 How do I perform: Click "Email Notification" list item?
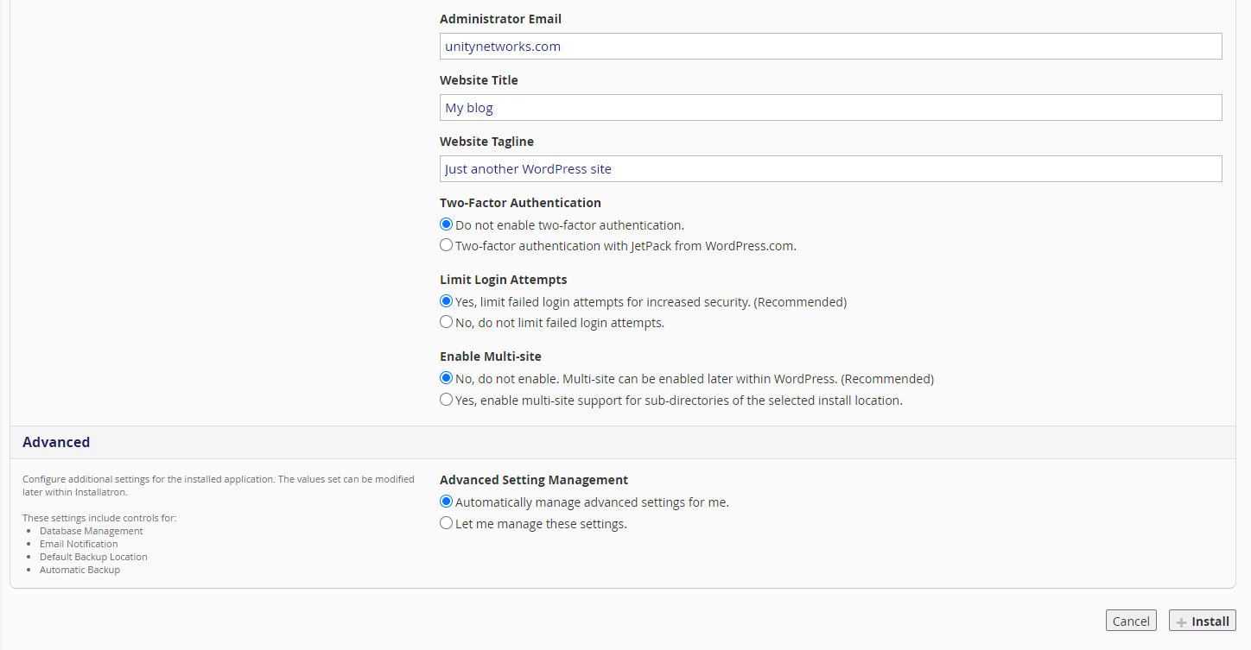point(79,544)
